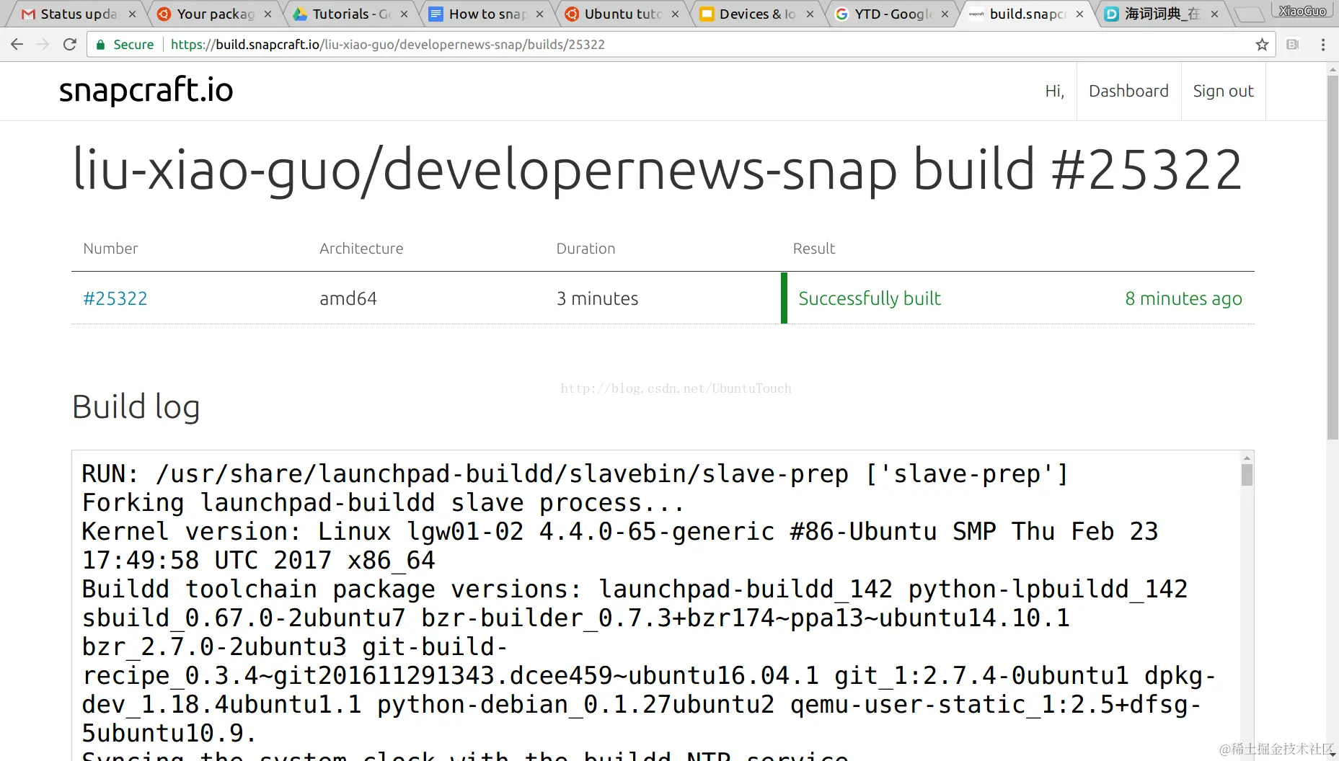The width and height of the screenshot is (1339, 761).
Task: Click the page title build #25322
Action: coord(657,170)
